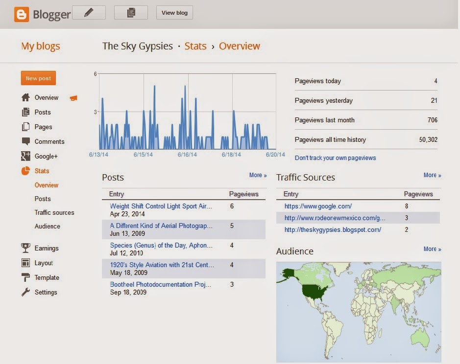
Task: Open My blogs link
Action: pos(41,46)
